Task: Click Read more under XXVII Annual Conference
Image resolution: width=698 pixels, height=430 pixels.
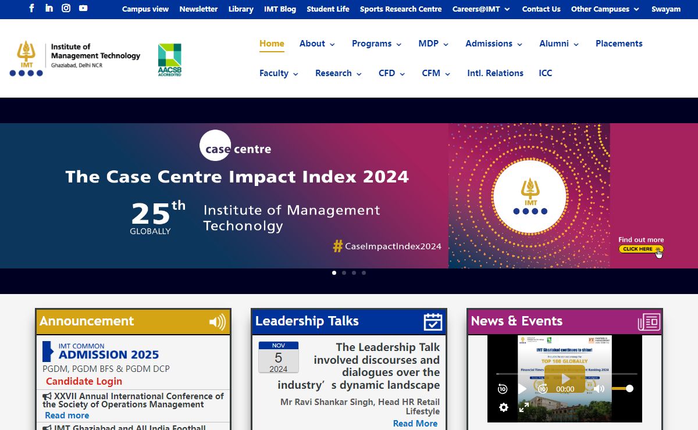Action: pyautogui.click(x=67, y=415)
